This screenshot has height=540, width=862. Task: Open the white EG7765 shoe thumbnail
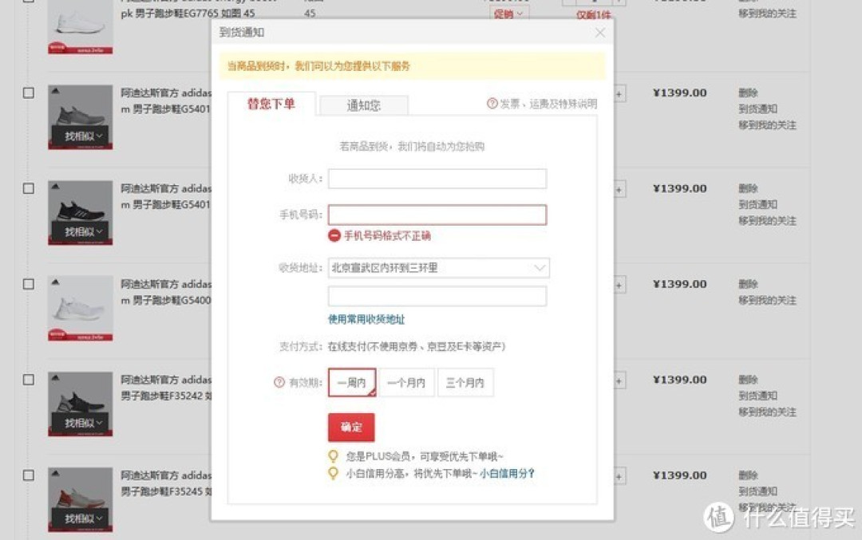coord(81,26)
